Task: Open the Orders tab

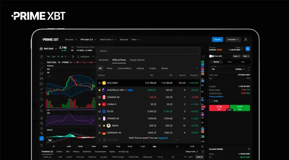Action: click(x=59, y=152)
